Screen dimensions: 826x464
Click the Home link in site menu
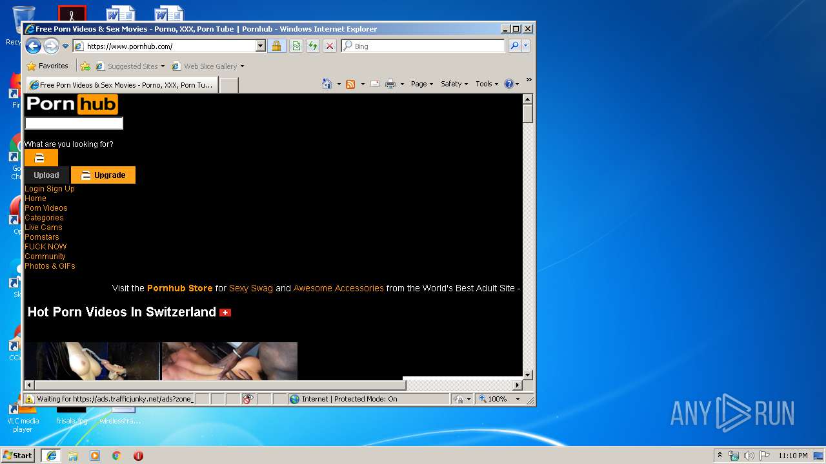click(35, 198)
